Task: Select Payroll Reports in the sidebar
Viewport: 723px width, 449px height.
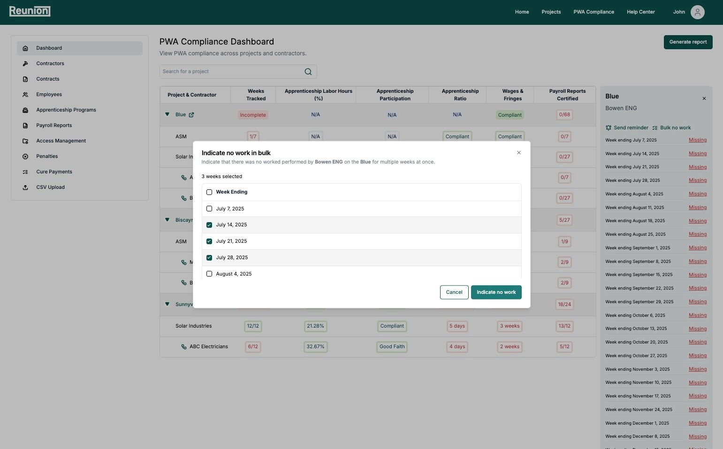Action: click(x=80, y=126)
